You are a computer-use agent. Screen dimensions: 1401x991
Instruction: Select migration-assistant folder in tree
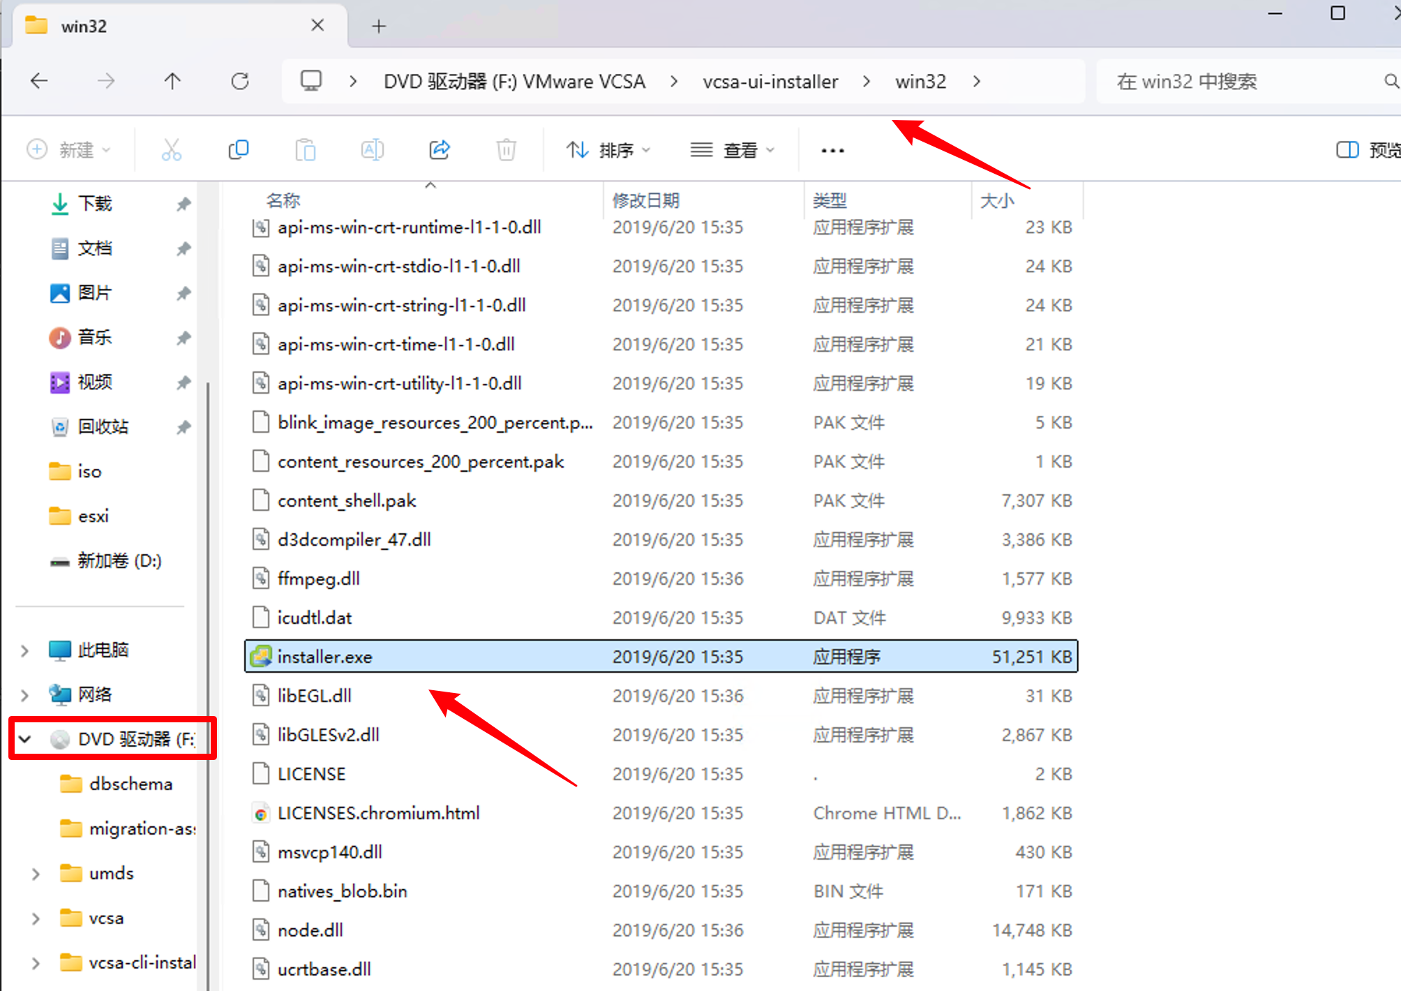point(142,829)
